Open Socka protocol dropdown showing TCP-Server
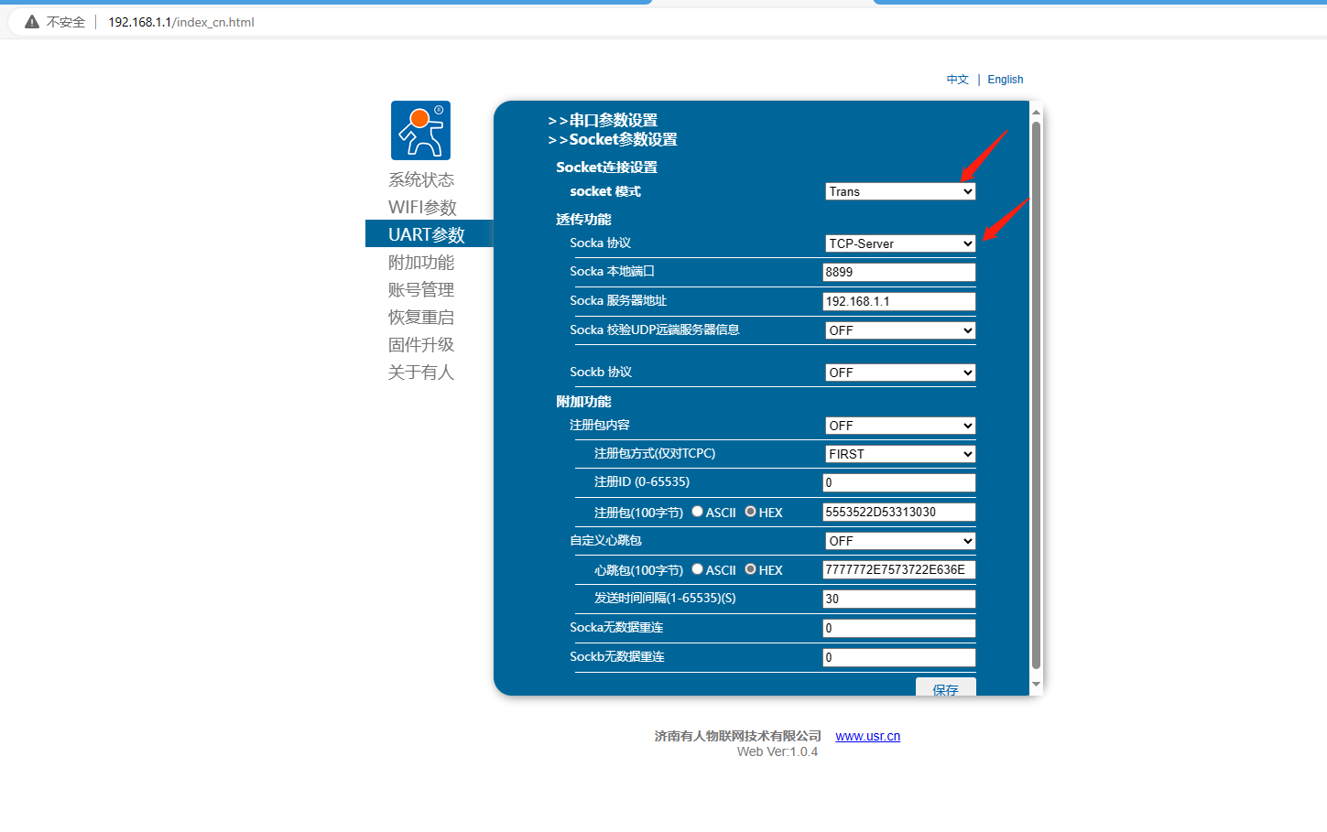1327x832 pixels. pyautogui.click(x=899, y=243)
